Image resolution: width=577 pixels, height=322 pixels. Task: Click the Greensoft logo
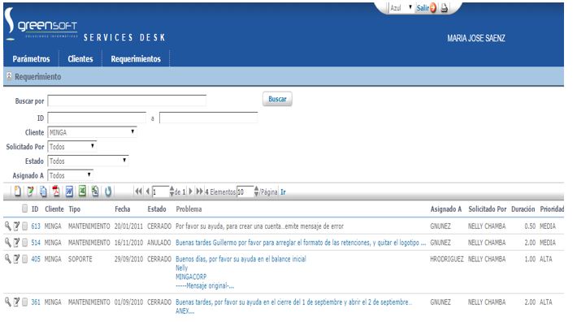pos(41,24)
